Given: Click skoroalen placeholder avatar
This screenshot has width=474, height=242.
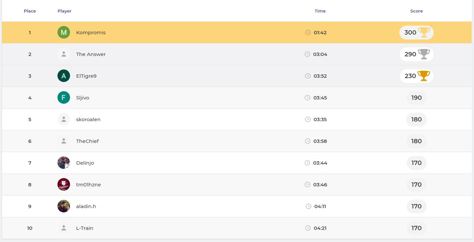Looking at the screenshot, I should click(x=64, y=119).
